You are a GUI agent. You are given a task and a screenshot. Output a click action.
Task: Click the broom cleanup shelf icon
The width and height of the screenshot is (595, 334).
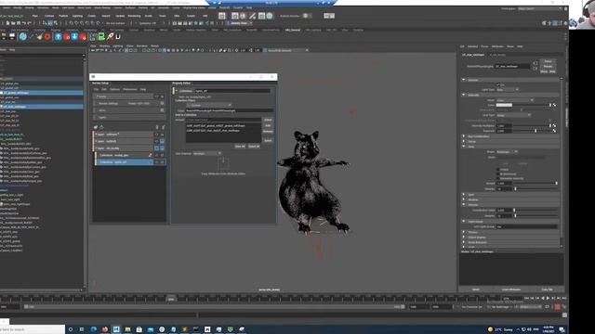coord(39,36)
